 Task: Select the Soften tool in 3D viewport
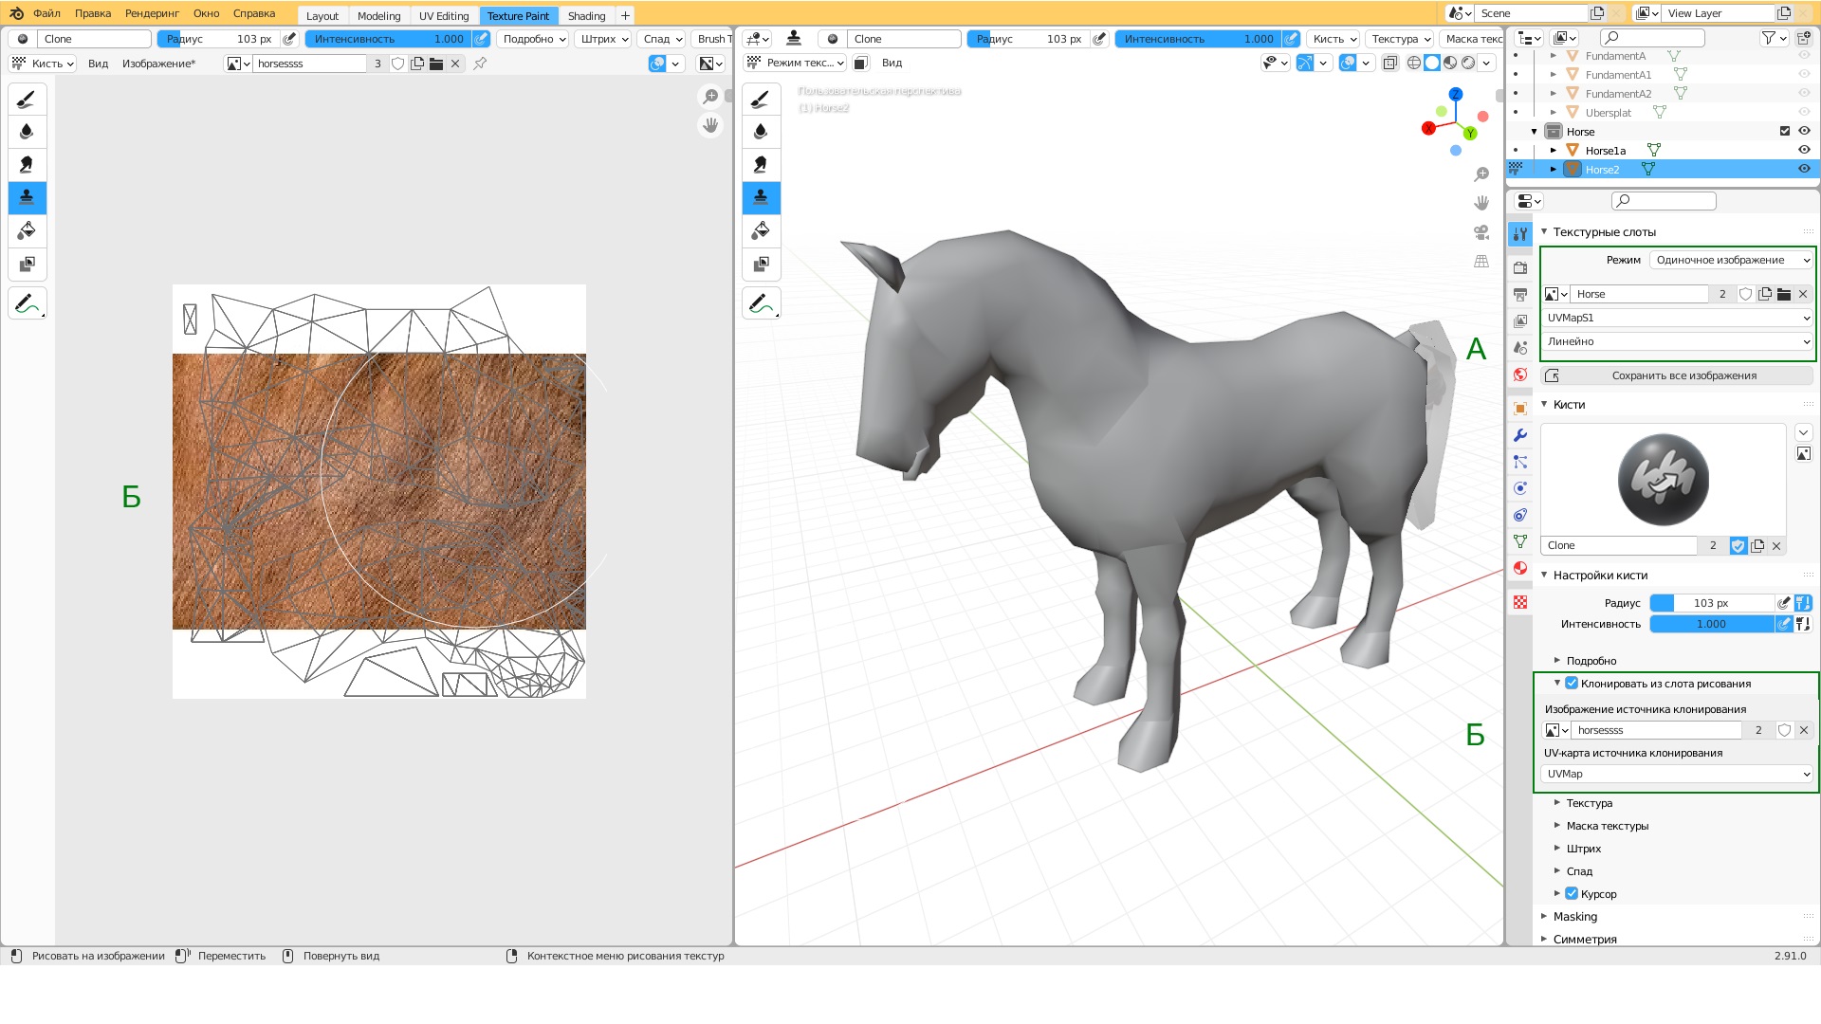(x=761, y=132)
